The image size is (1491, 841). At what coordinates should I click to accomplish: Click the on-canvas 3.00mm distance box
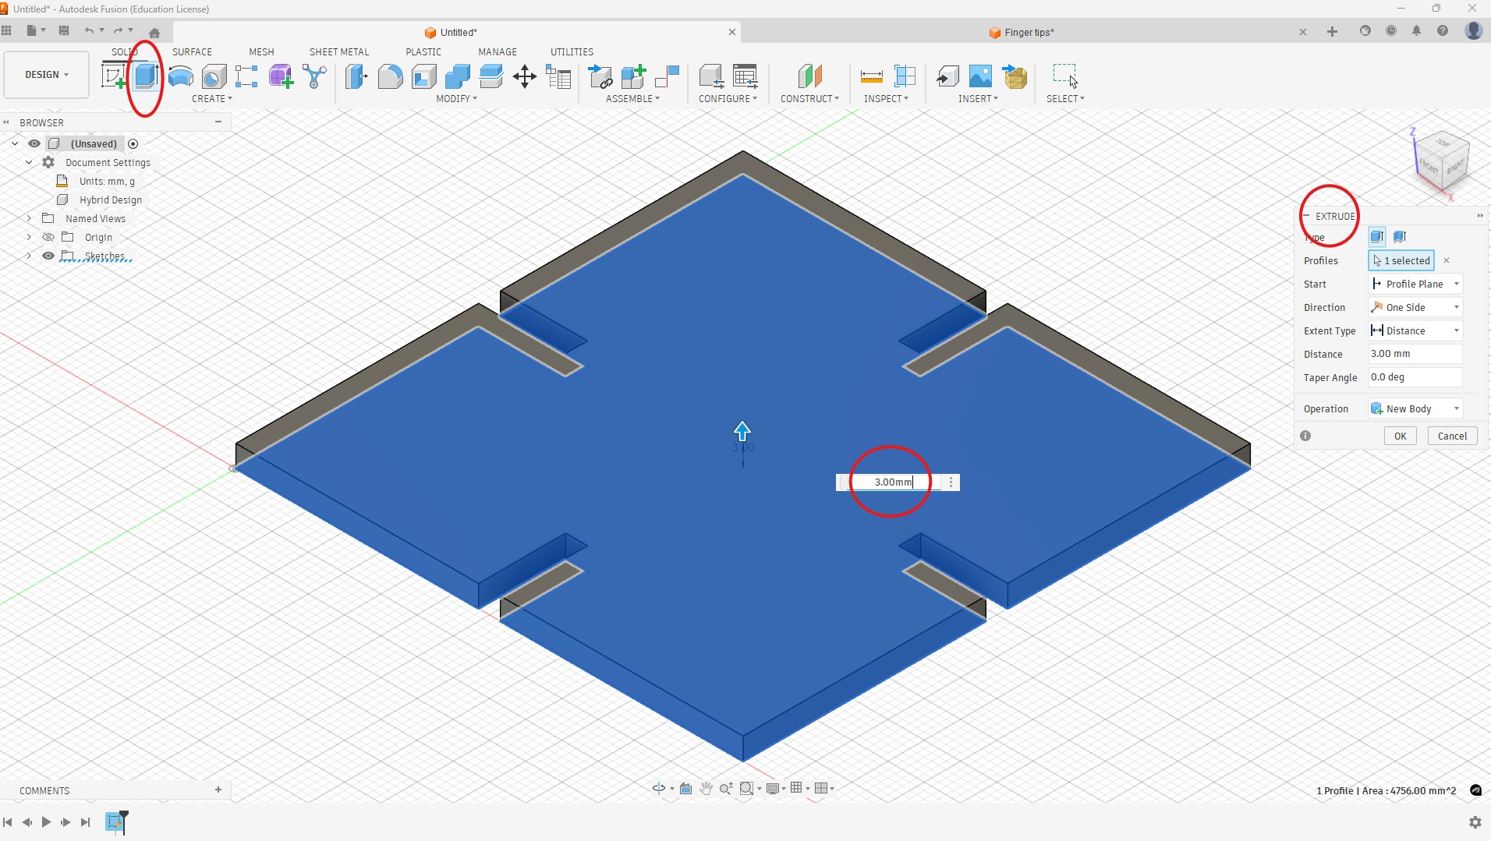894,482
